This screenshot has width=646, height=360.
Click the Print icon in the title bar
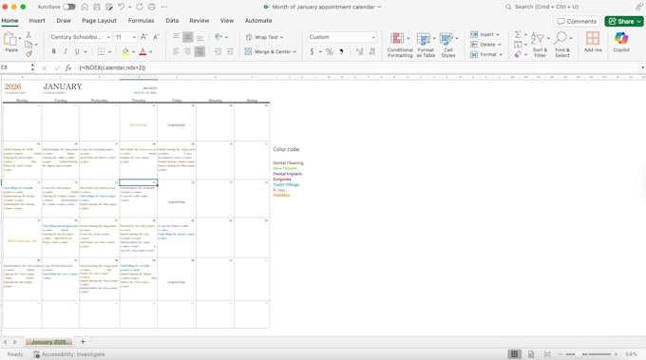152,7
